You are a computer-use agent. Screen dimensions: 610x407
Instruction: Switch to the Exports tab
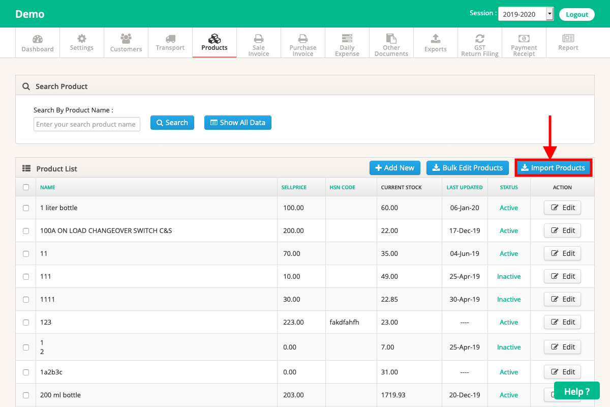pyautogui.click(x=436, y=43)
